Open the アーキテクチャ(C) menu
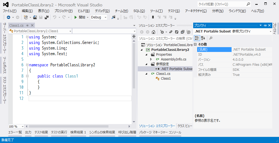The width and height of the screenshot is (279, 143). [x=196, y=11]
